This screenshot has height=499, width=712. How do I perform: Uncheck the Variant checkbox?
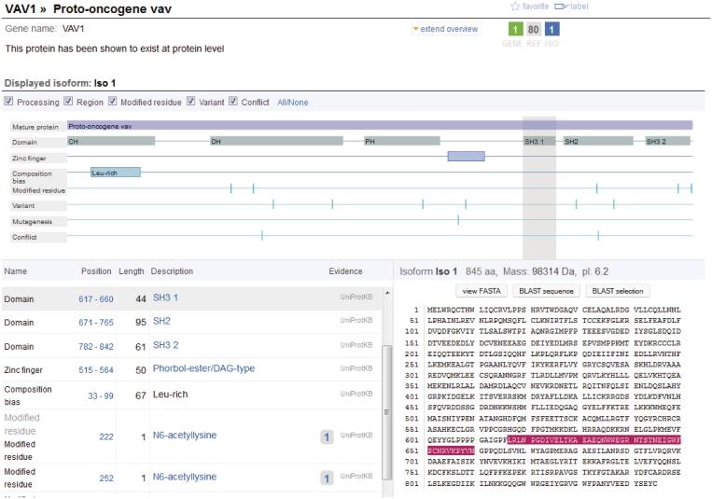click(191, 102)
